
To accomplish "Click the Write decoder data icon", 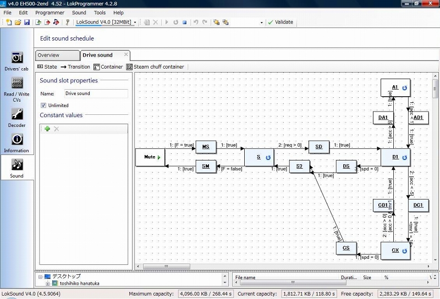I will coord(47,22).
